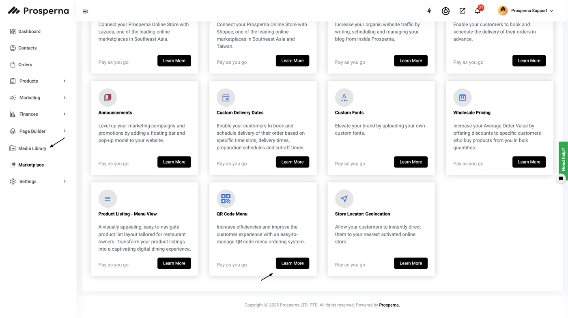The height and width of the screenshot is (318, 568).
Task: Open Orders from the sidebar
Action: coord(25,64)
